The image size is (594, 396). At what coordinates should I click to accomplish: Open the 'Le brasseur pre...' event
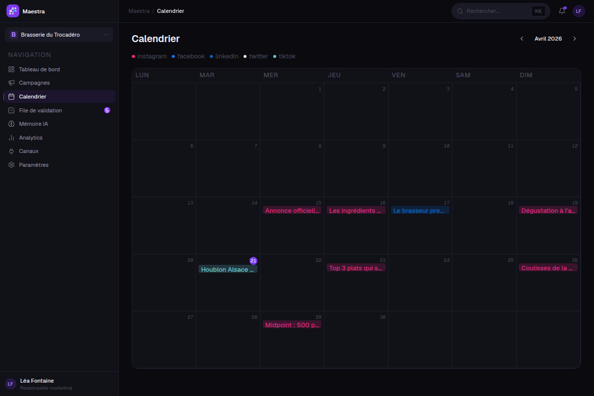click(420, 210)
